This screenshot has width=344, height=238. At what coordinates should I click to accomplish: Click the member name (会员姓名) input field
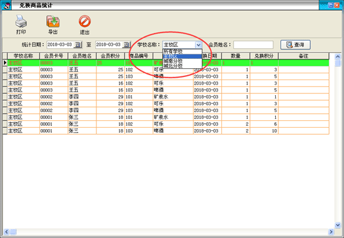[x=253, y=45]
